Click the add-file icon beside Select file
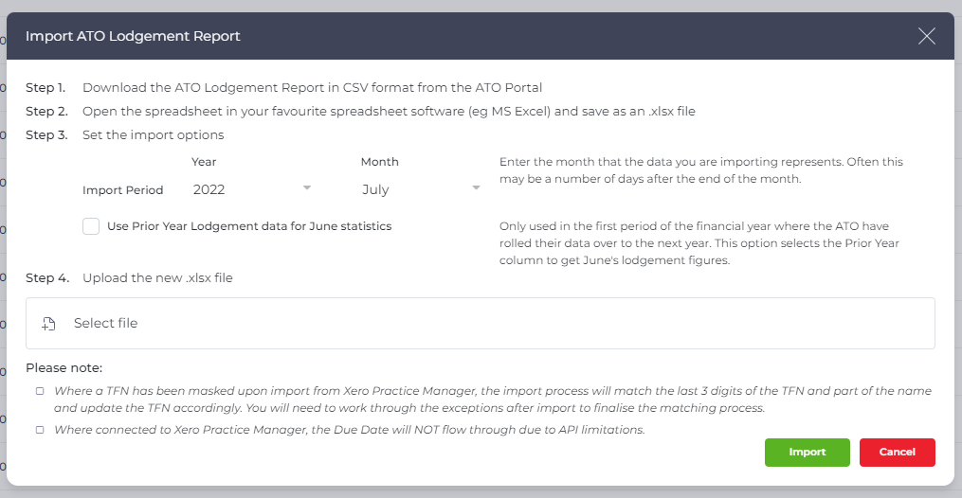Viewport: 962px width, 498px height. pos(48,324)
